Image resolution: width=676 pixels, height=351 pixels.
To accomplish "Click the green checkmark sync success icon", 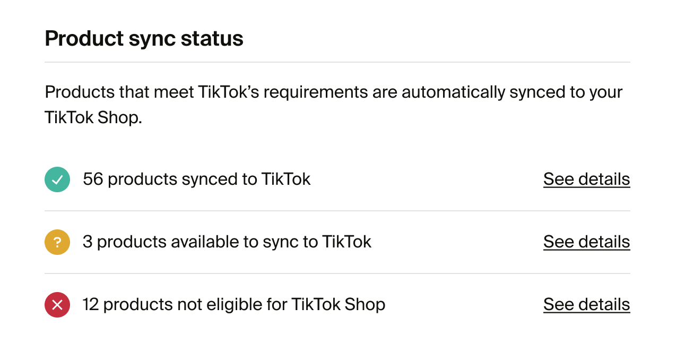I will 57,179.
